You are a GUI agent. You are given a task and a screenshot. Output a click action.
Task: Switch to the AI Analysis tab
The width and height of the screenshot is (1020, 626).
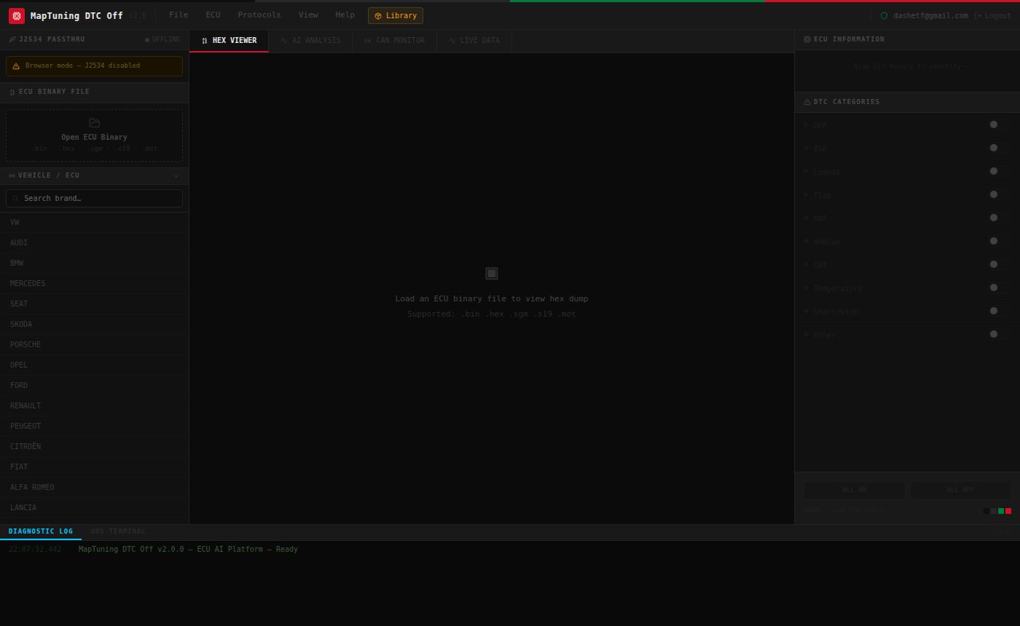coord(310,41)
